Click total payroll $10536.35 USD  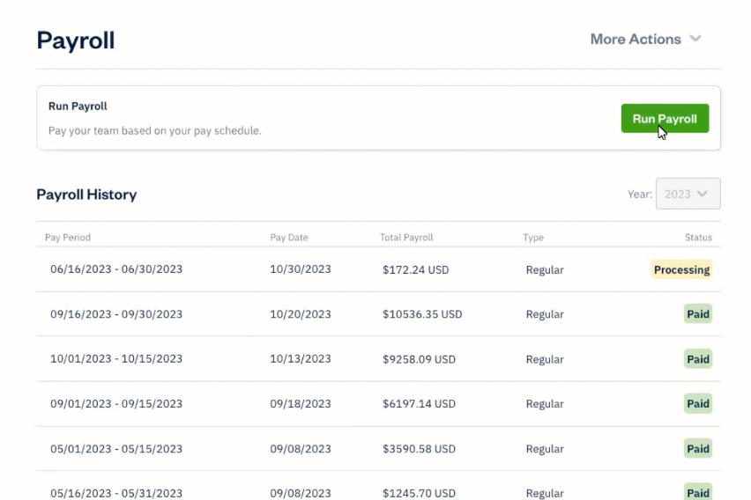point(422,314)
